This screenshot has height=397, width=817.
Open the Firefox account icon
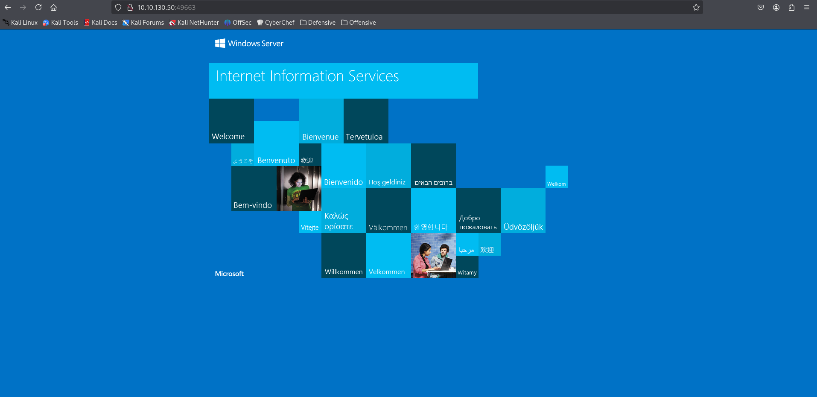[x=776, y=7]
